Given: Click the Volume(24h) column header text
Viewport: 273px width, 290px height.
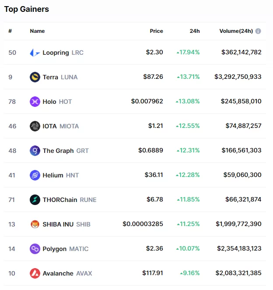Looking at the screenshot, I should click(236, 31).
